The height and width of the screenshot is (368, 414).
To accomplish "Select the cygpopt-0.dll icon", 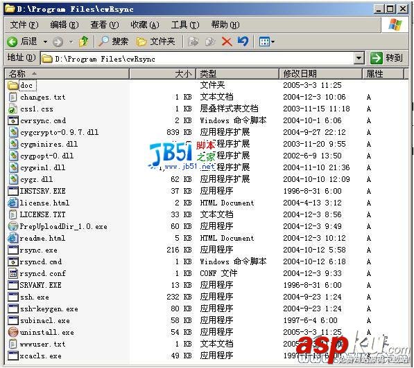I will [x=13, y=156].
